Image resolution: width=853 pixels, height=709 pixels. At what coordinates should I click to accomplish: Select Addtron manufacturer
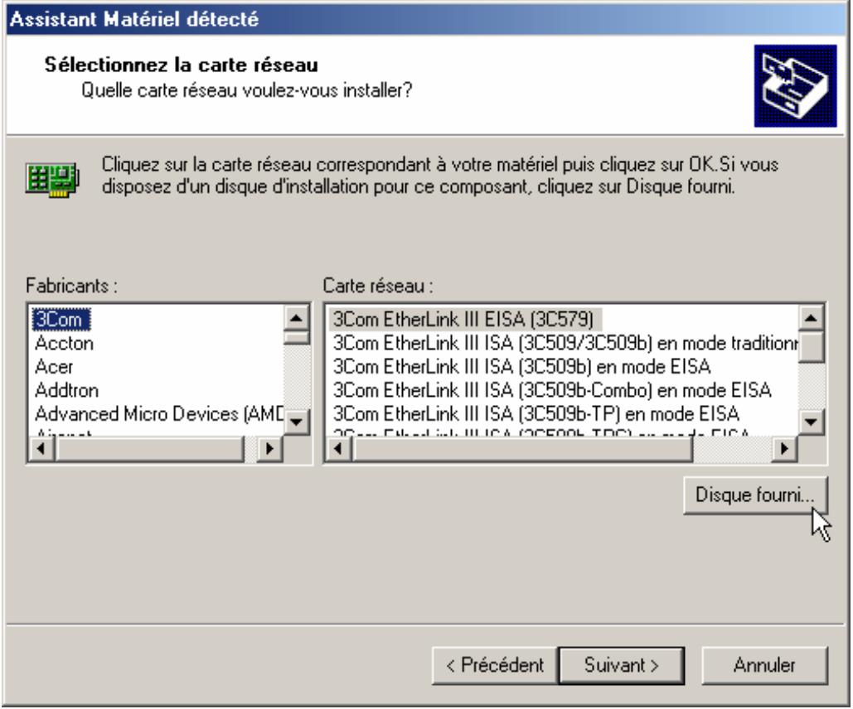(66, 390)
